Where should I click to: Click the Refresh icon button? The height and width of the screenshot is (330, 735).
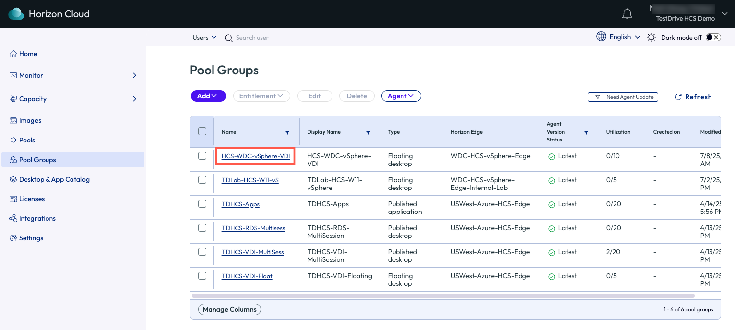click(x=678, y=97)
